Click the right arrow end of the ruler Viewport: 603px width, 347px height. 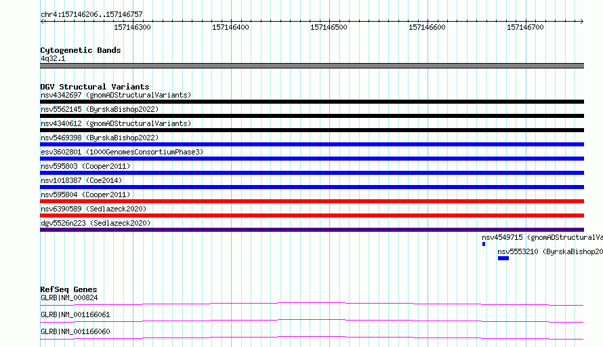click(x=582, y=21)
